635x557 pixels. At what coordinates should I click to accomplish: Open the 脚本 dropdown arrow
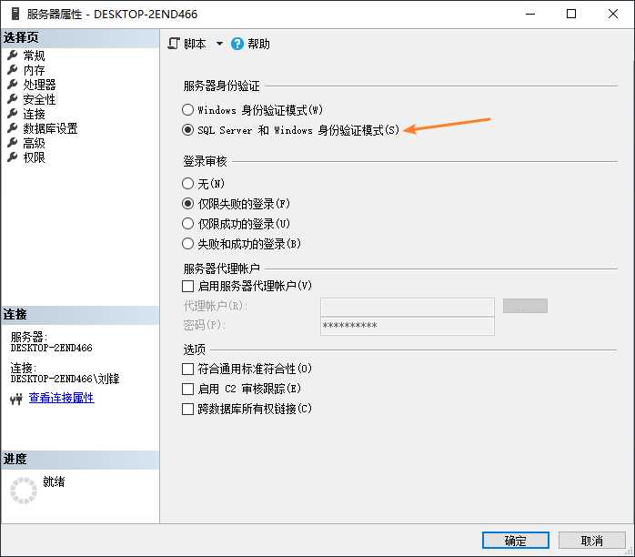(x=219, y=44)
